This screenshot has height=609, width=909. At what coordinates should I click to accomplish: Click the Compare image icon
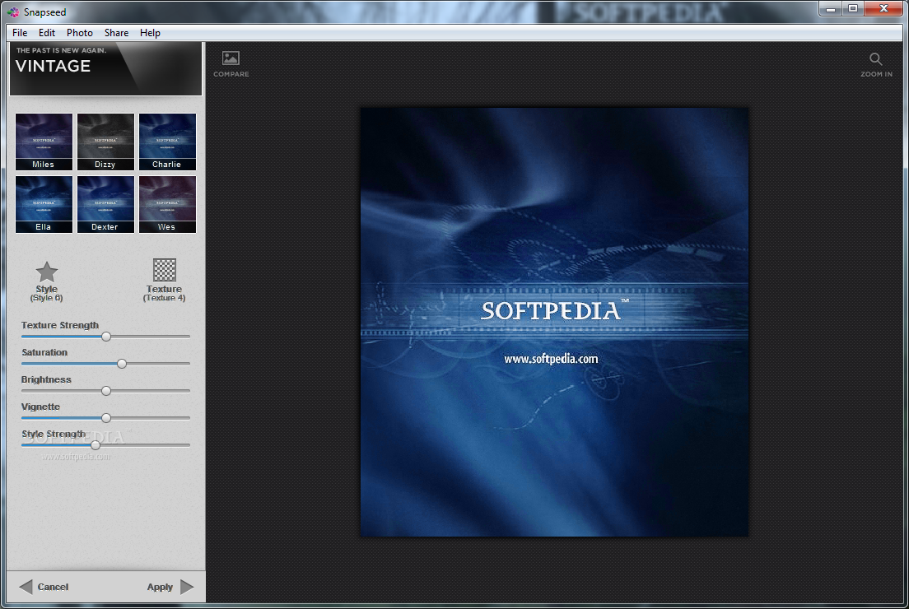point(231,58)
